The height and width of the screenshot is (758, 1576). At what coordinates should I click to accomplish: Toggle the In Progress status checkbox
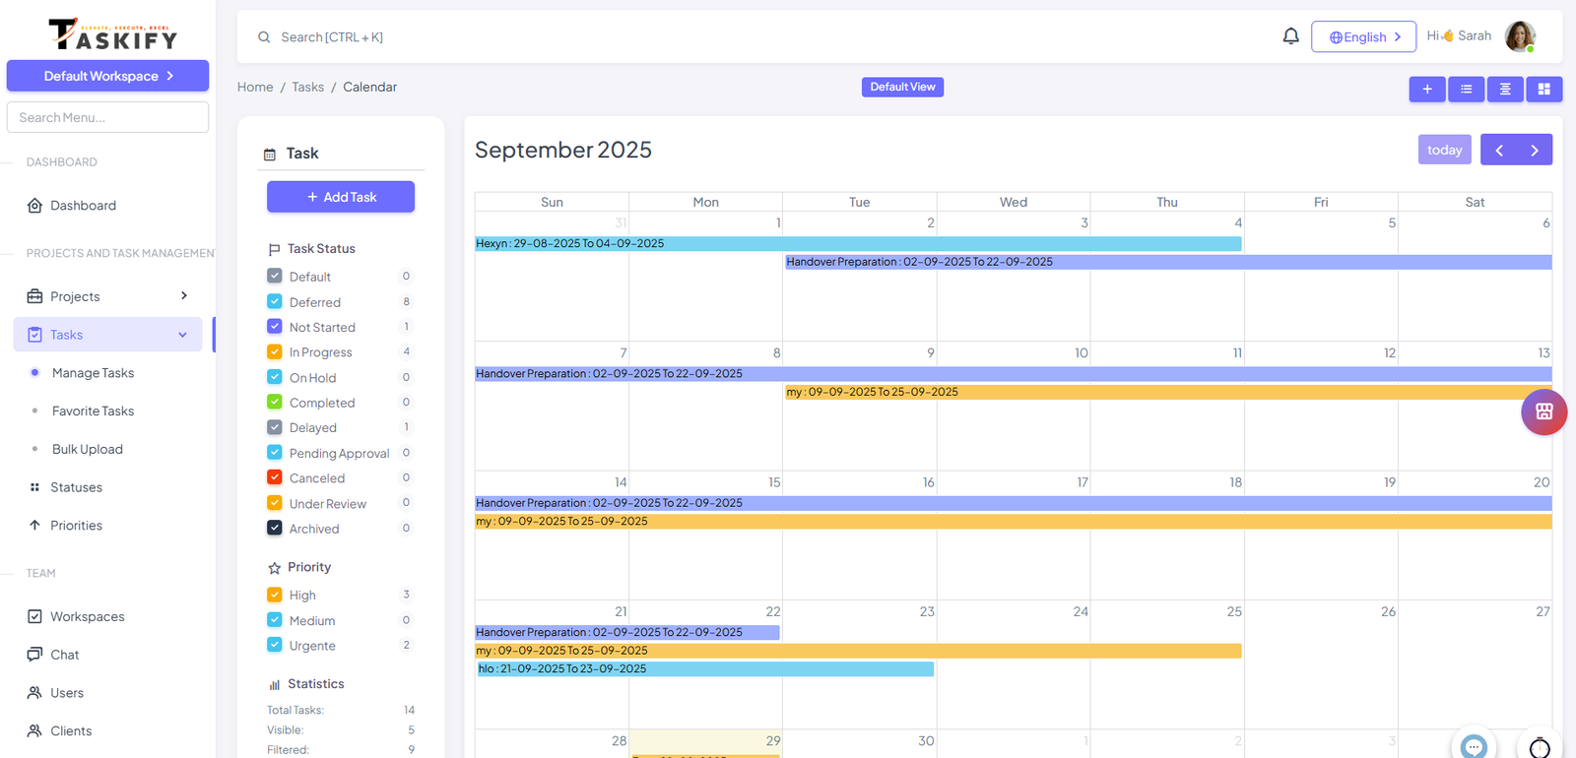point(275,351)
